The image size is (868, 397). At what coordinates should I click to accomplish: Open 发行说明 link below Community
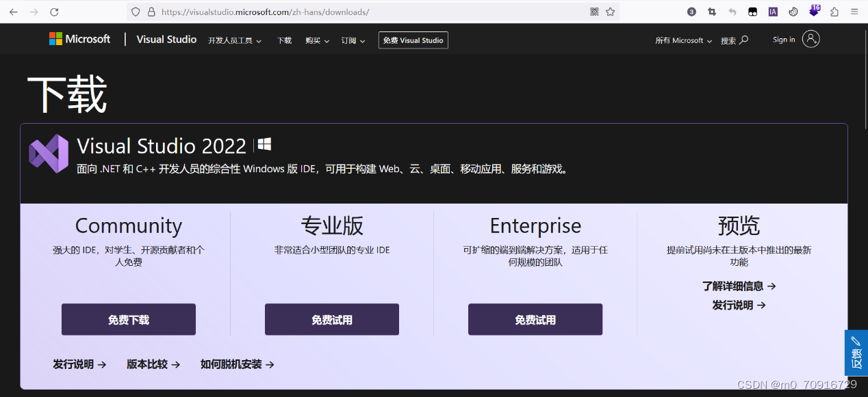(x=79, y=364)
